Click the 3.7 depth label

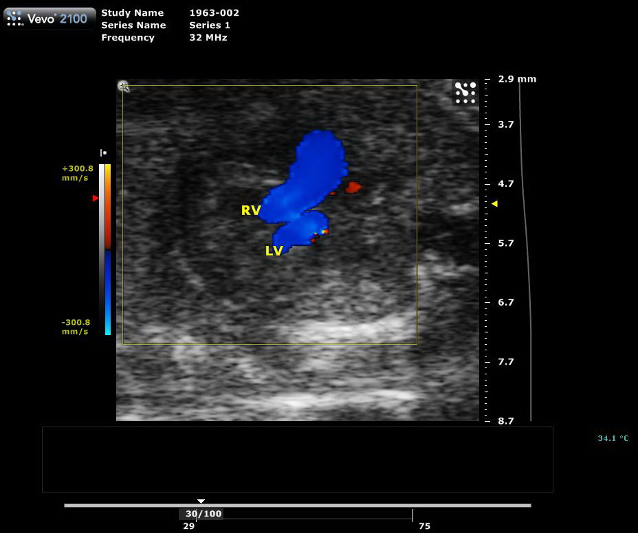pos(506,124)
